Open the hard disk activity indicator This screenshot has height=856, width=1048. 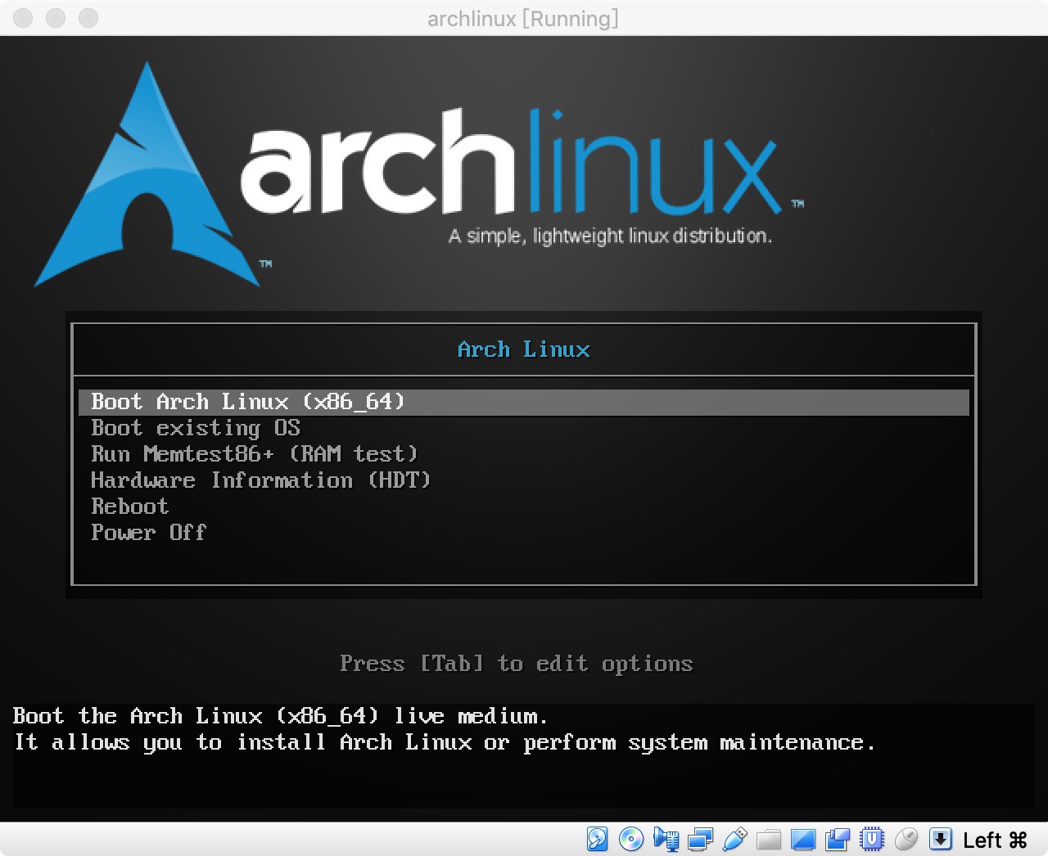click(598, 839)
